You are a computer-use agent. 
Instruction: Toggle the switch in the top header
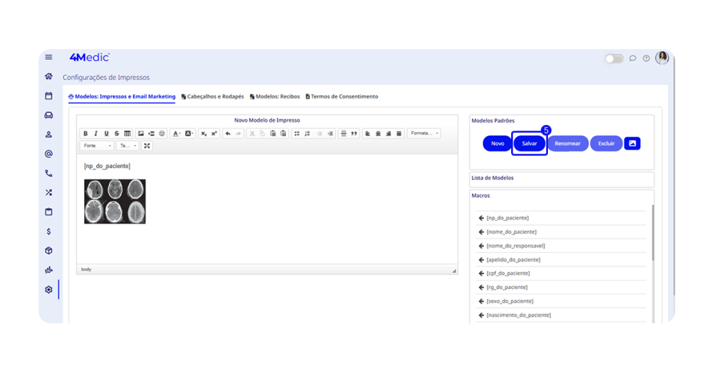[x=613, y=58]
